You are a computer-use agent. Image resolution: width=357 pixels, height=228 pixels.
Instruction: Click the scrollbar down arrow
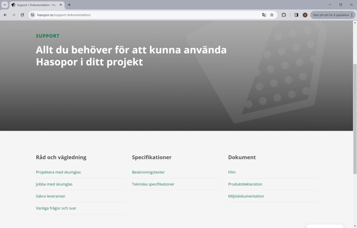355,226
